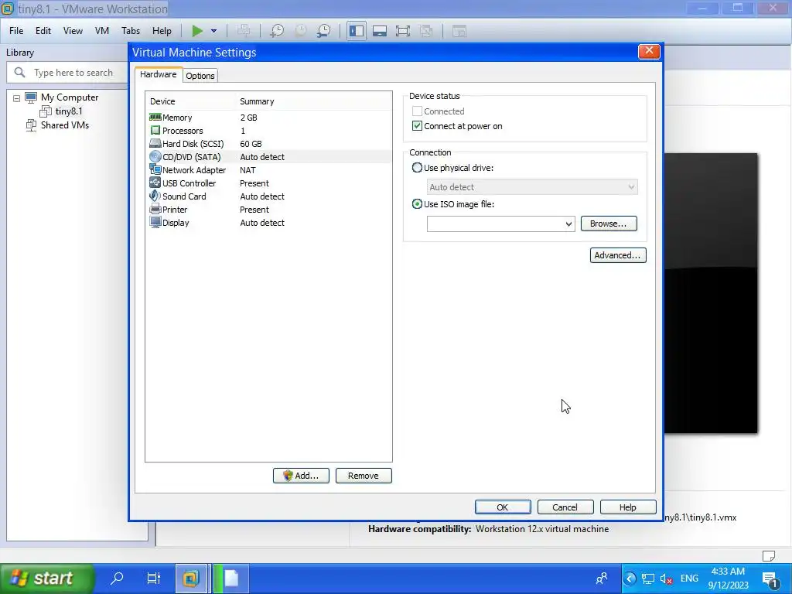Open the power options dropdown arrow
The image size is (792, 594).
click(213, 31)
